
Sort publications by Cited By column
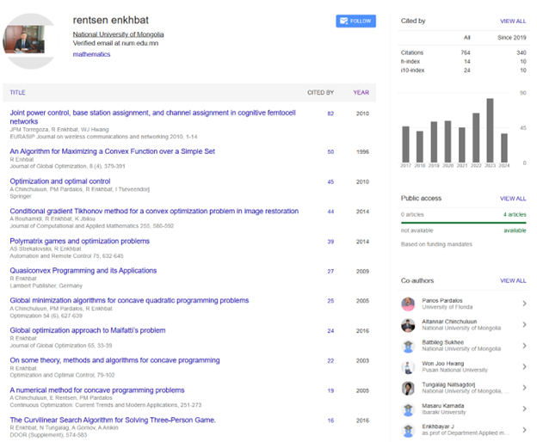click(x=320, y=92)
